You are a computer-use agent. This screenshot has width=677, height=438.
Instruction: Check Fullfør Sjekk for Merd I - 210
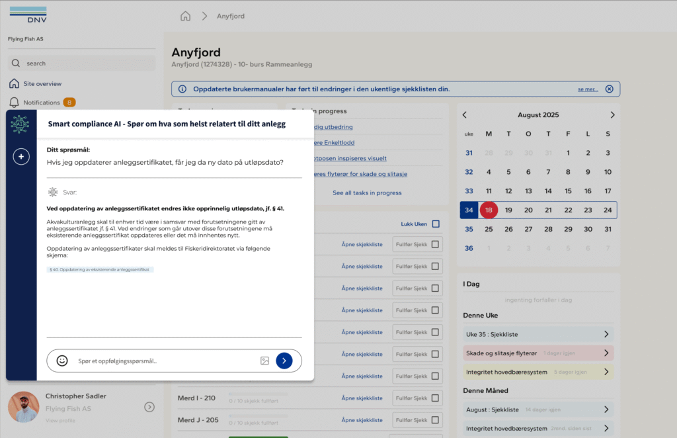pos(435,398)
